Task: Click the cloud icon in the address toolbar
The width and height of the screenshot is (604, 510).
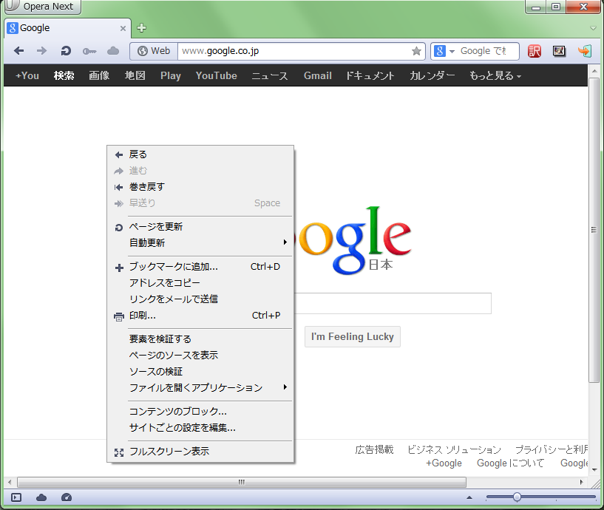Action: click(x=113, y=51)
